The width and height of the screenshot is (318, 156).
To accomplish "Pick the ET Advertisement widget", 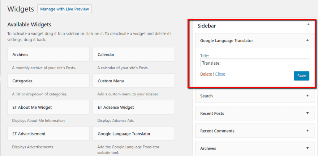I will pos(48,134).
